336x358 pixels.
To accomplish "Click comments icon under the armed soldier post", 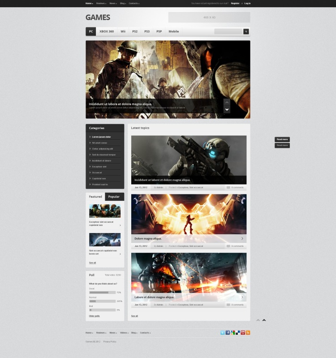I will click(228, 187).
